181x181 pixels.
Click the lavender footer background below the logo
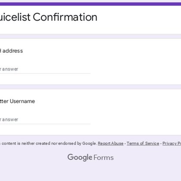point(90,172)
